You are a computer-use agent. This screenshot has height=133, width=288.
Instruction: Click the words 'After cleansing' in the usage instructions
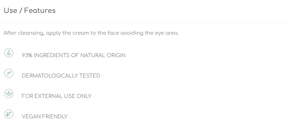[x=24, y=33]
